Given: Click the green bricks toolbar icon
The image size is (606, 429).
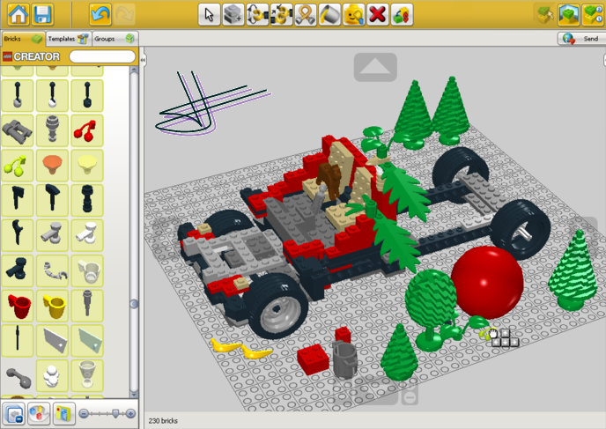Looking at the screenshot, I should point(402,15).
